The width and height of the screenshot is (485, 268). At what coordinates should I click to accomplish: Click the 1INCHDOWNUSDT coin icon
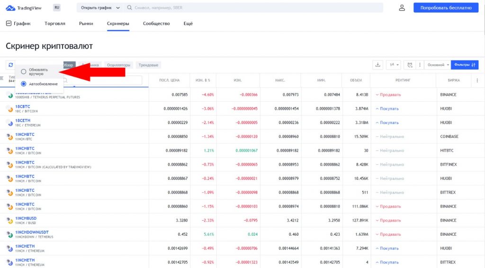click(10, 234)
